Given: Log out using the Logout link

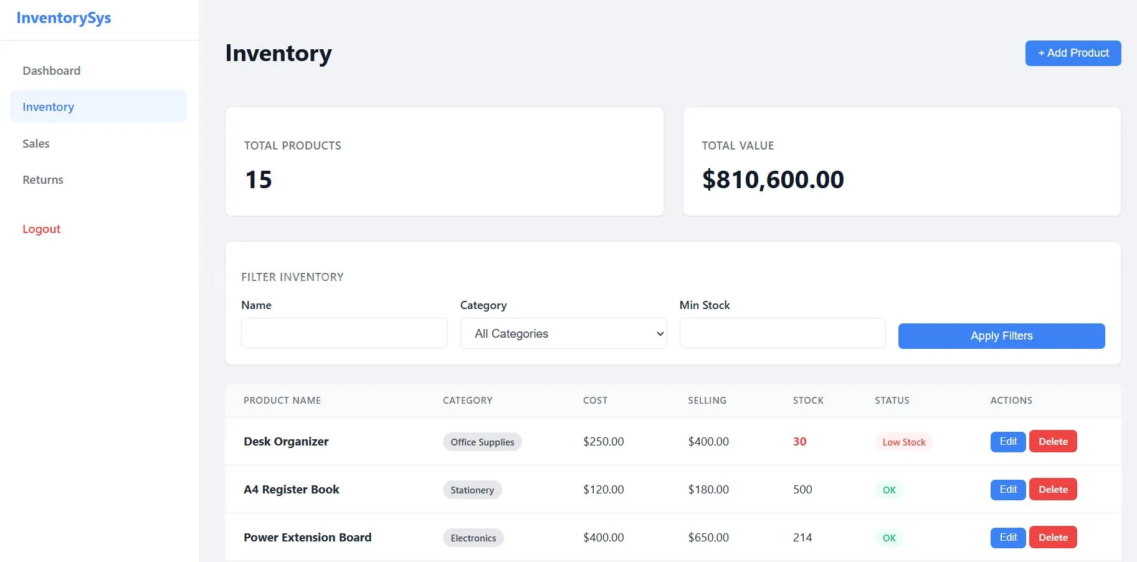Looking at the screenshot, I should (x=42, y=229).
